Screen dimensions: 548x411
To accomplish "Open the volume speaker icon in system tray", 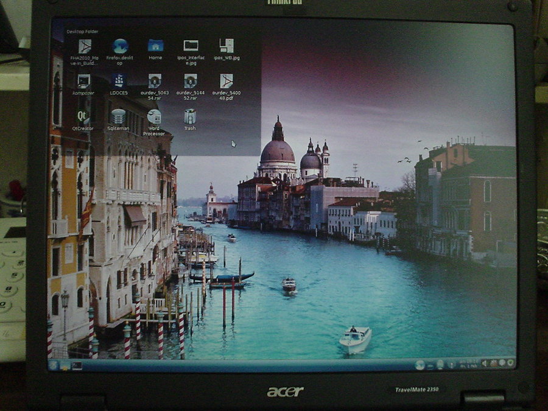I will coord(485,364).
